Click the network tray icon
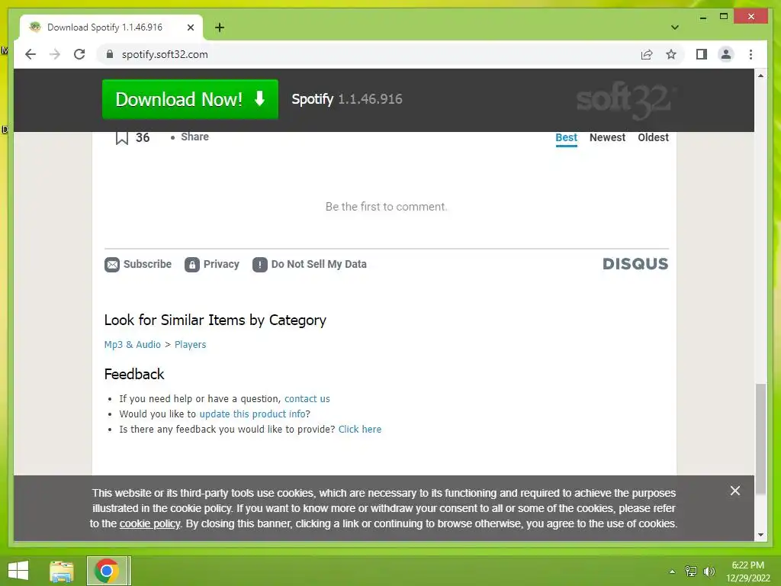Image resolution: width=781 pixels, height=586 pixels. point(691,572)
